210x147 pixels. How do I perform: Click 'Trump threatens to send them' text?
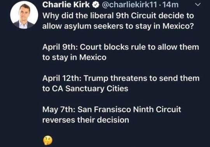pyautogui.click(x=142, y=78)
